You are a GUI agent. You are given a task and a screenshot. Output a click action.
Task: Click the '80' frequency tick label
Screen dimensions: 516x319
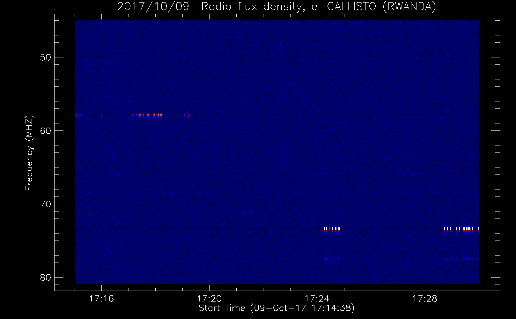coord(46,278)
